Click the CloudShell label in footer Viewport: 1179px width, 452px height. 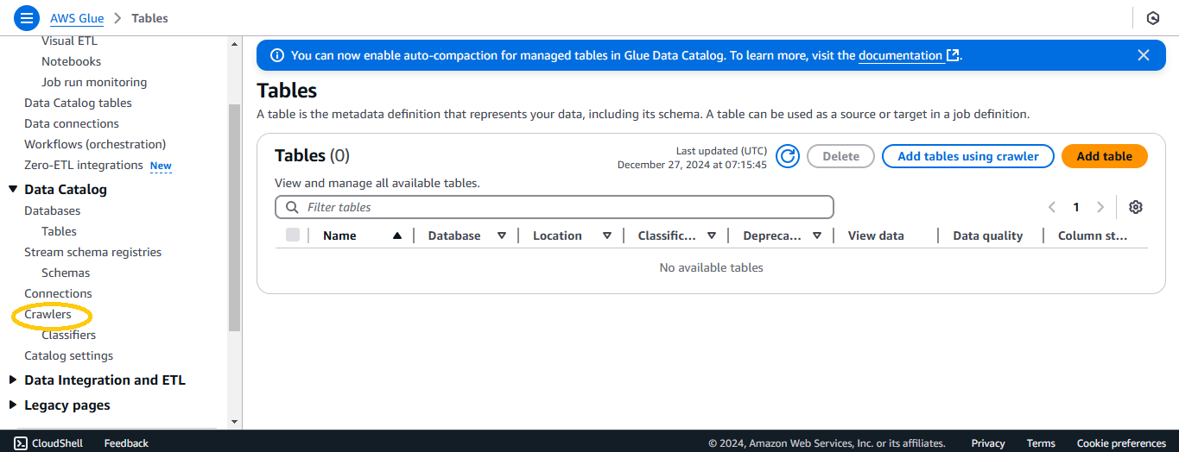[x=57, y=443]
